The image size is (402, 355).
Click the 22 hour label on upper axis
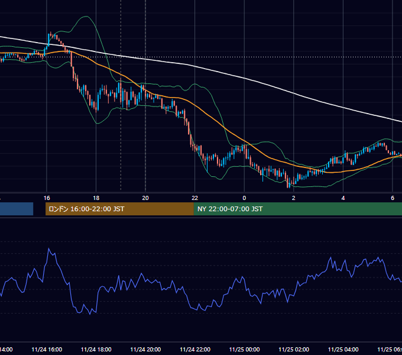pyautogui.click(x=195, y=198)
